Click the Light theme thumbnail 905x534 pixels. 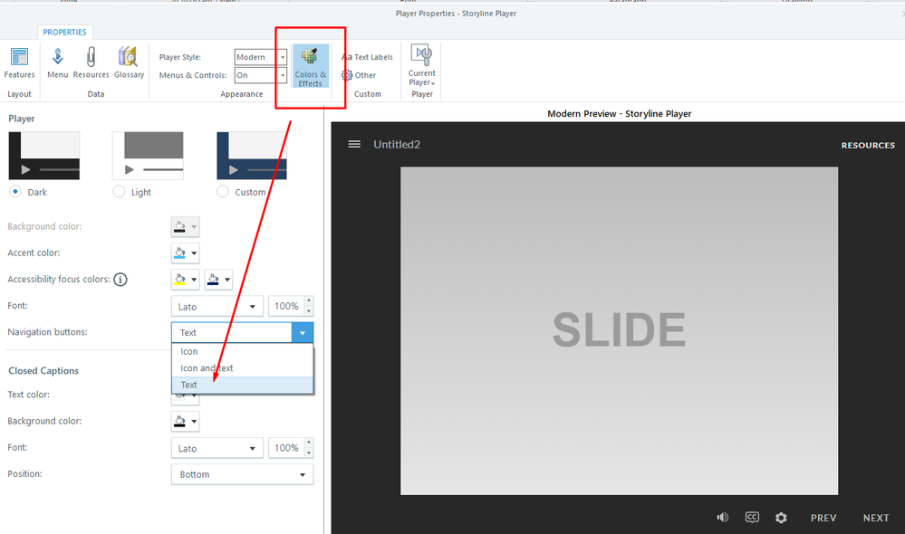(x=148, y=156)
